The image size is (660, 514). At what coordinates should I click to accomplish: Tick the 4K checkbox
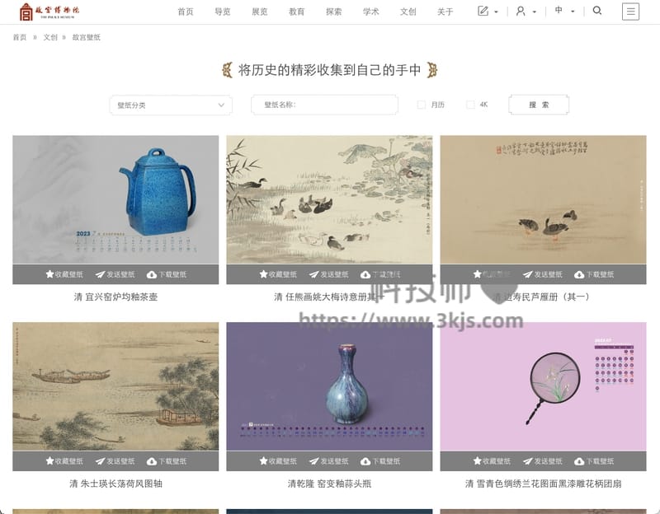470,105
